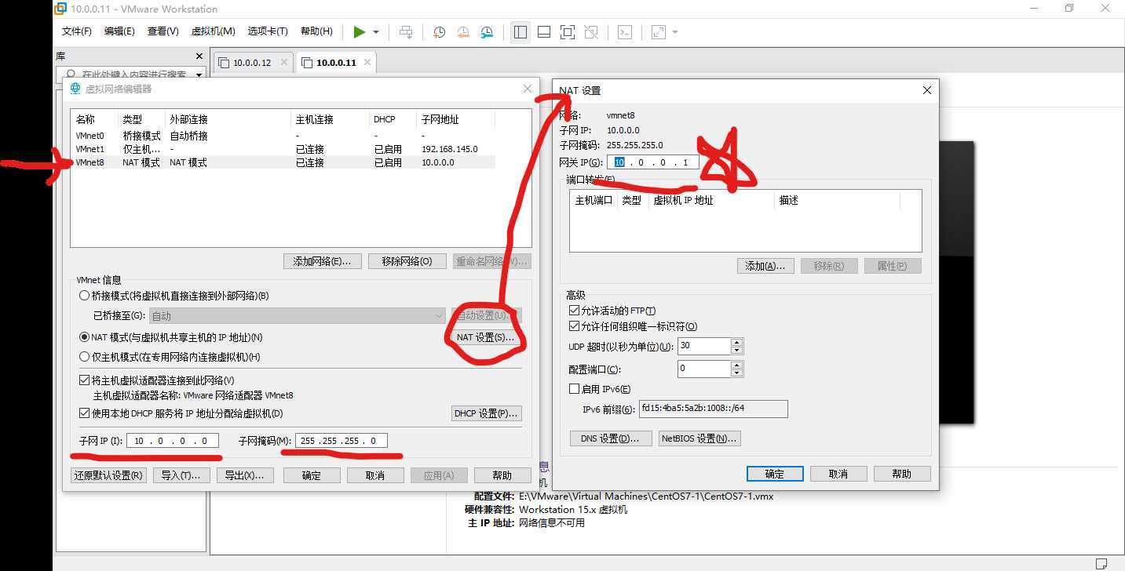Revert the virtual machine to a snapshot
The width and height of the screenshot is (1125, 571).
tap(463, 32)
